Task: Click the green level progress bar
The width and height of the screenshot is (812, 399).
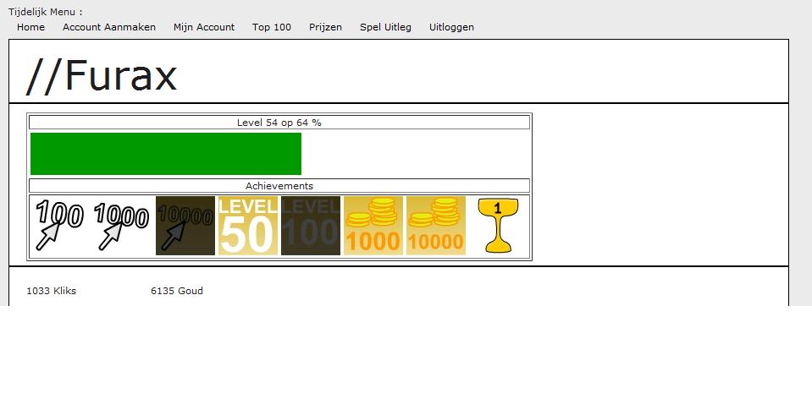Action: [x=166, y=154]
